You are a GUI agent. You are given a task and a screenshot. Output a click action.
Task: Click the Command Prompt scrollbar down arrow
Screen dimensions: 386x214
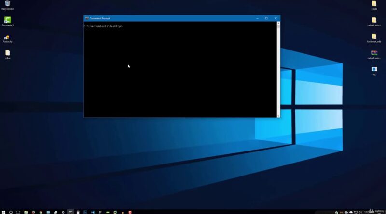coord(278,116)
